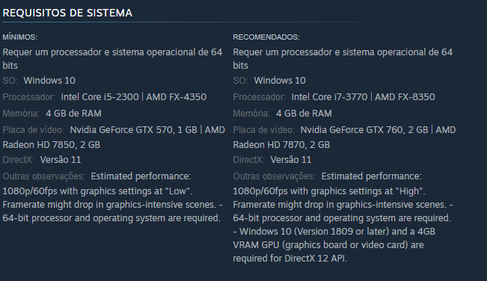Click the minimum Windows 10 SO entry

click(49, 80)
